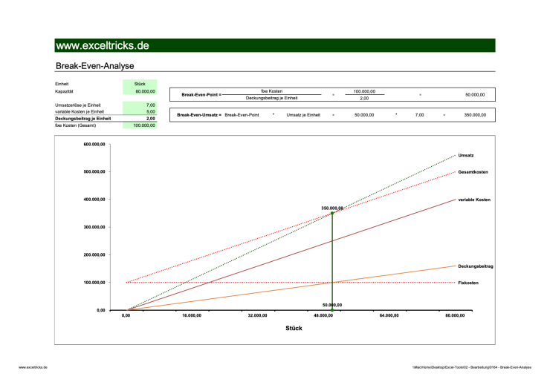Click the 350.000,00 result of Break-Even-Umsatz formula
The width and height of the screenshot is (550, 388).
coord(475,115)
